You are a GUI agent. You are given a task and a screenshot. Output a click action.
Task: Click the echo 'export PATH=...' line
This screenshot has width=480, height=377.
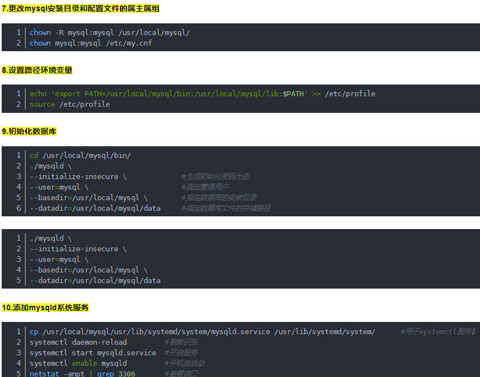click(x=202, y=94)
